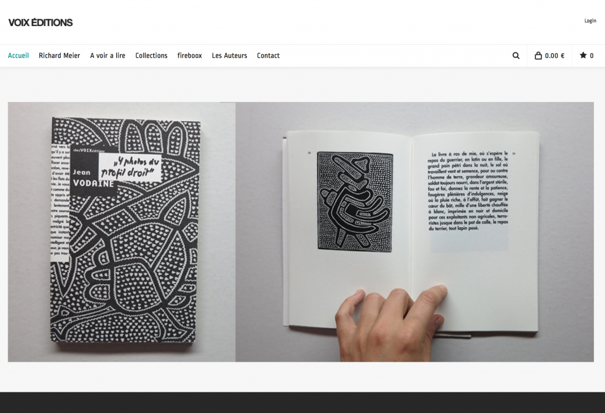605x413 pixels.
Task: Click the black illustration on left page
Action: pyautogui.click(x=355, y=202)
